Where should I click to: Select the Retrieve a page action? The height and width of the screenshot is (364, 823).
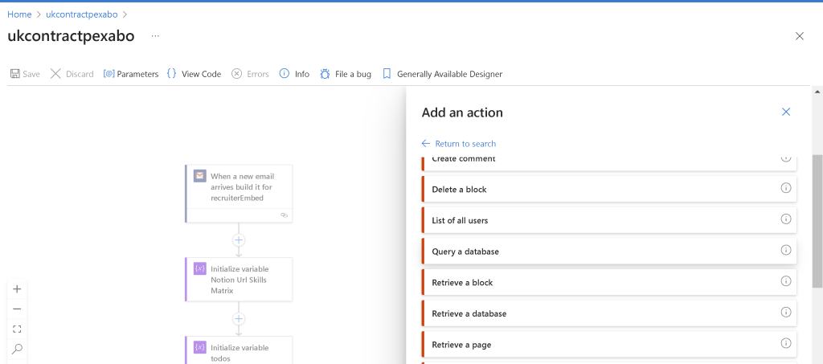tap(609, 344)
